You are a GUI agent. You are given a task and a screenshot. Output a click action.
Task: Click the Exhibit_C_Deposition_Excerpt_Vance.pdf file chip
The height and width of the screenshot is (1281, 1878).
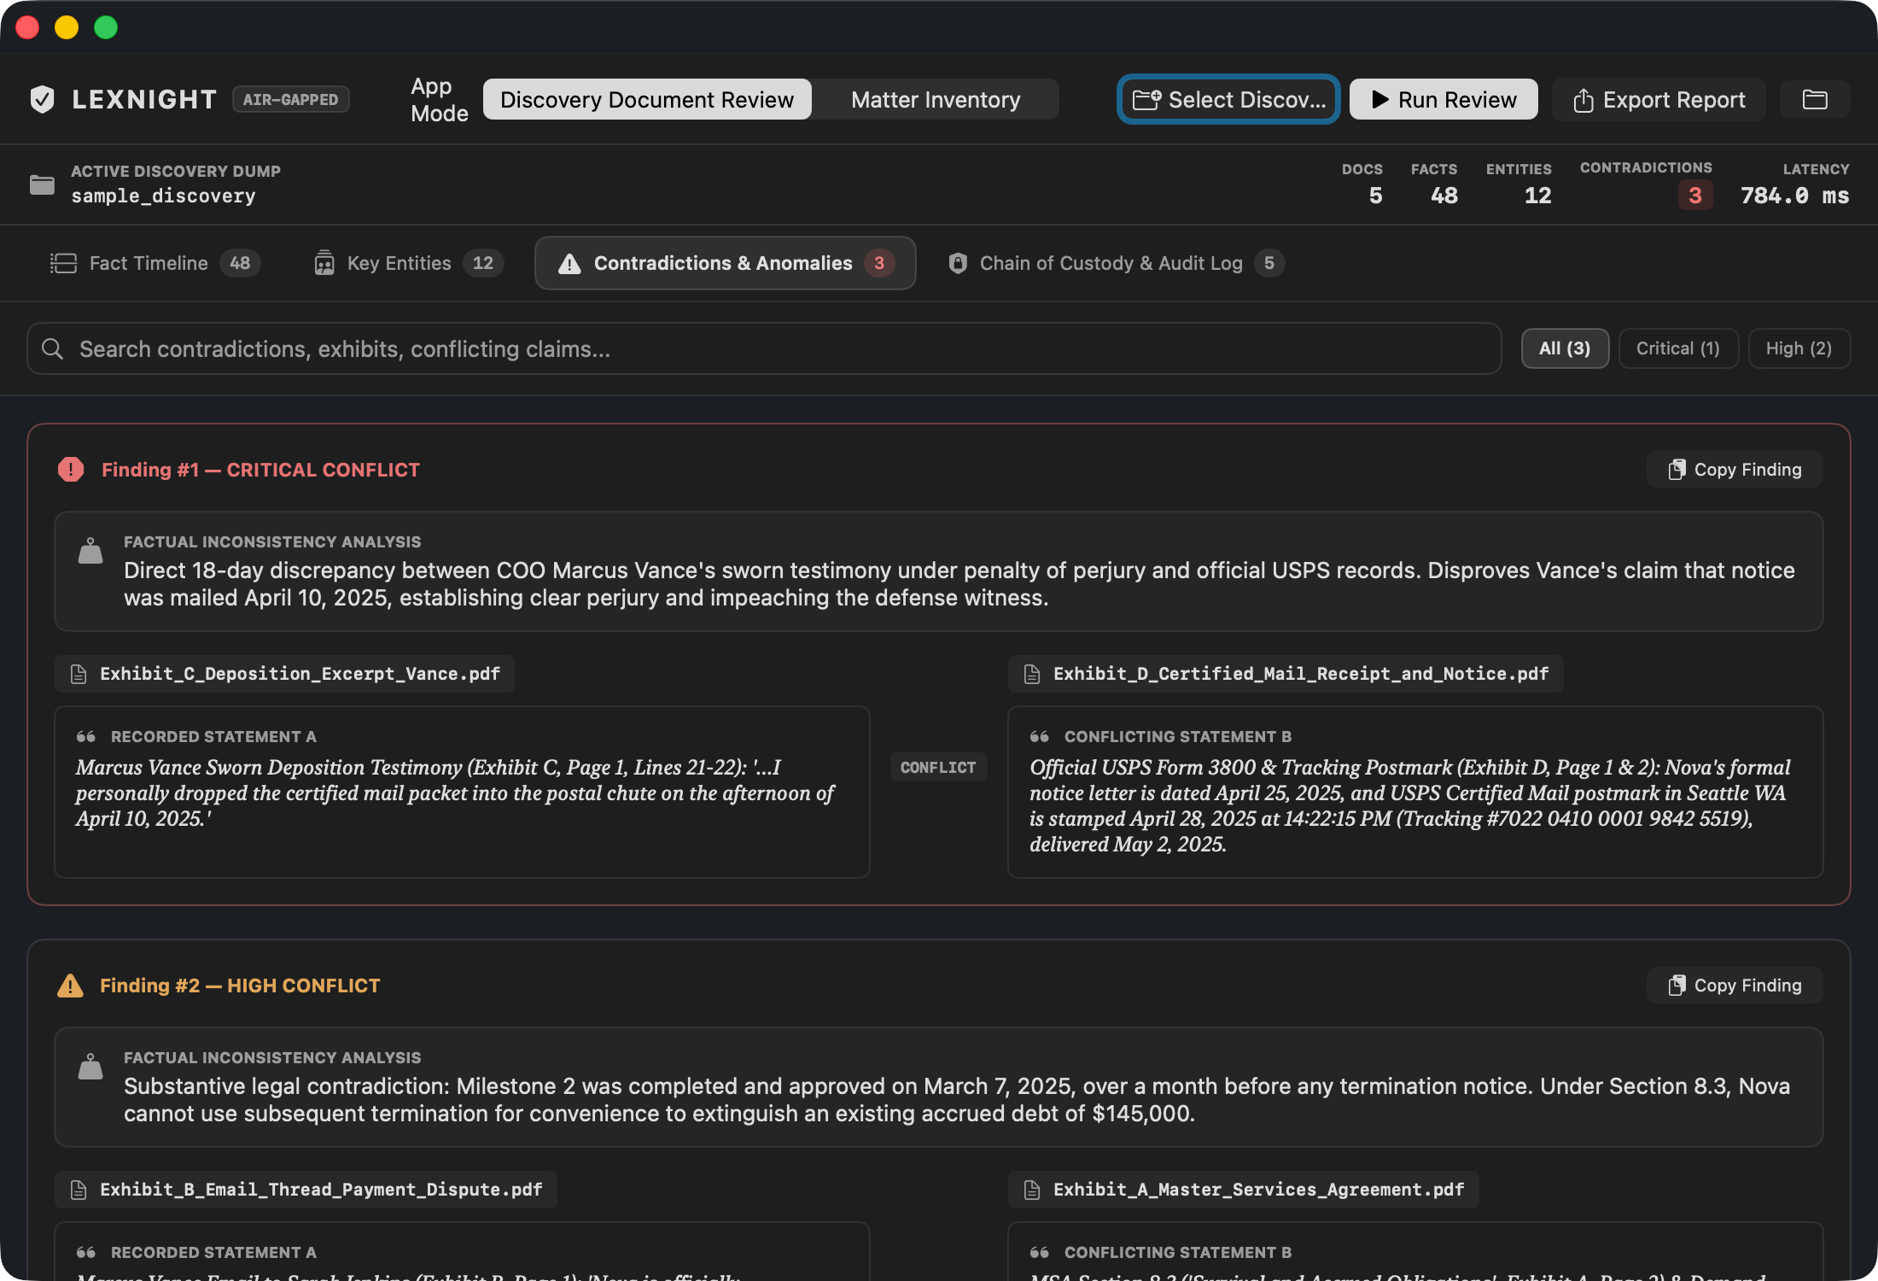tap(284, 674)
